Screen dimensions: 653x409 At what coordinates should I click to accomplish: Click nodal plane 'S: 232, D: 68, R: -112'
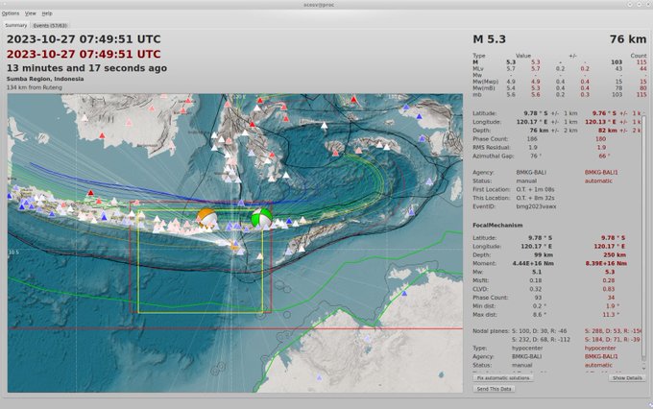coord(541,340)
